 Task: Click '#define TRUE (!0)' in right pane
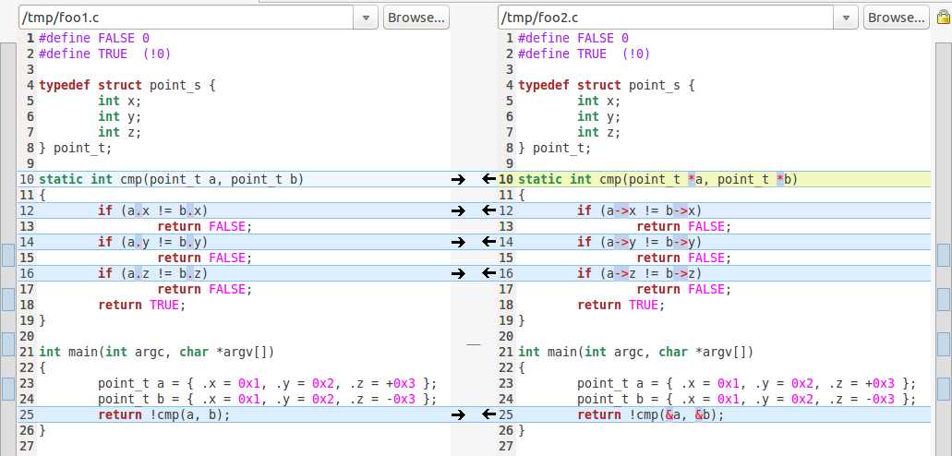click(584, 54)
